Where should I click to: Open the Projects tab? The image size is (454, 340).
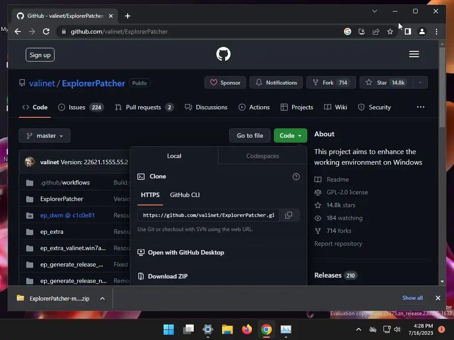pyautogui.click(x=297, y=107)
